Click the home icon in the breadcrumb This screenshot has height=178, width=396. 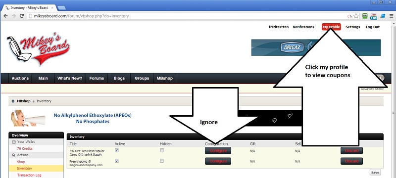[13, 101]
